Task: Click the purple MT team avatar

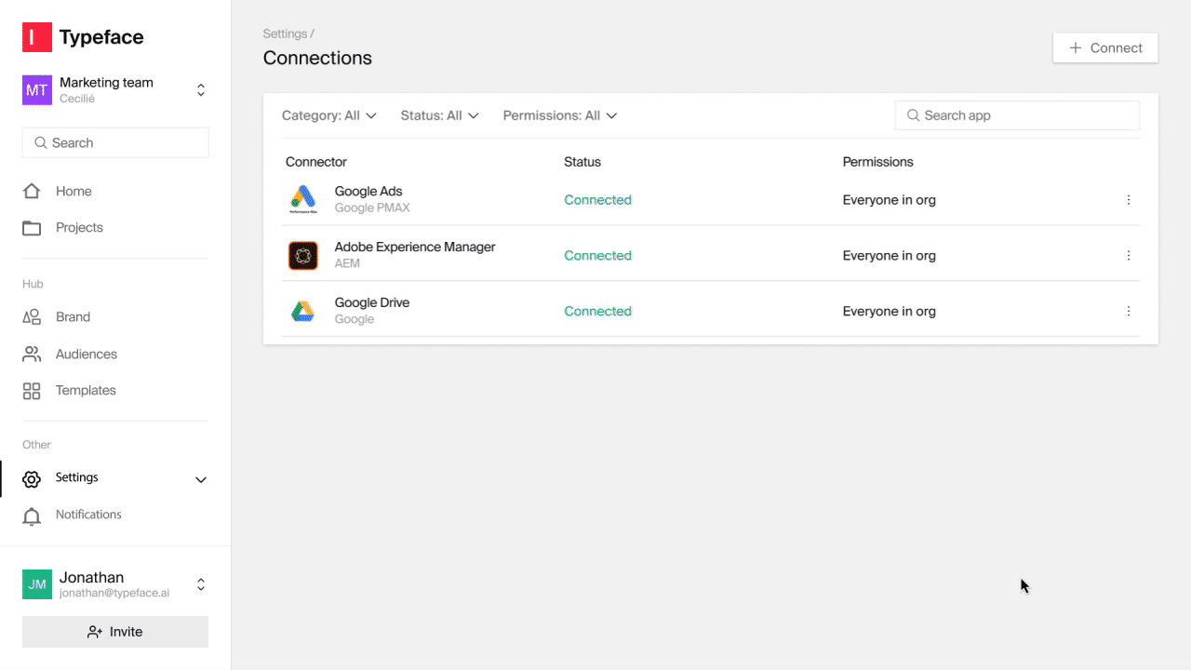Action: (37, 90)
